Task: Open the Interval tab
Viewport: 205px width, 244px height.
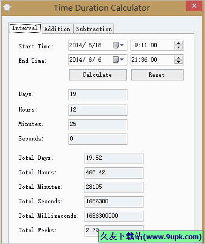Action: coord(25,28)
